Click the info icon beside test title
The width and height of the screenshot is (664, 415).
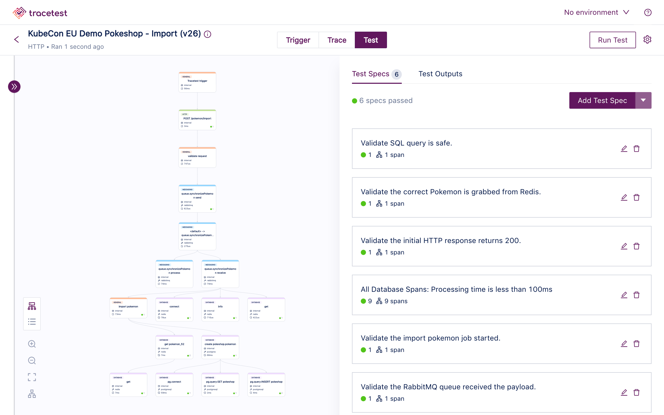pyautogui.click(x=208, y=34)
